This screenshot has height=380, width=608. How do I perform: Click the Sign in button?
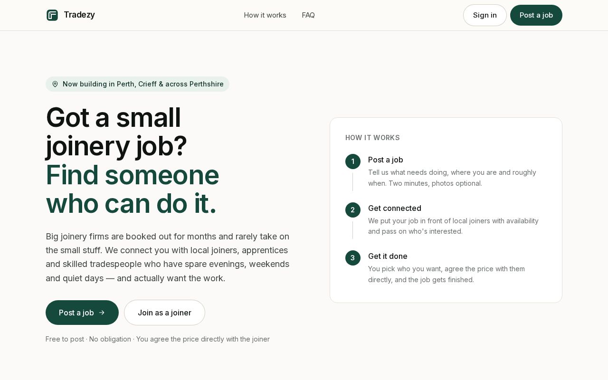point(485,15)
